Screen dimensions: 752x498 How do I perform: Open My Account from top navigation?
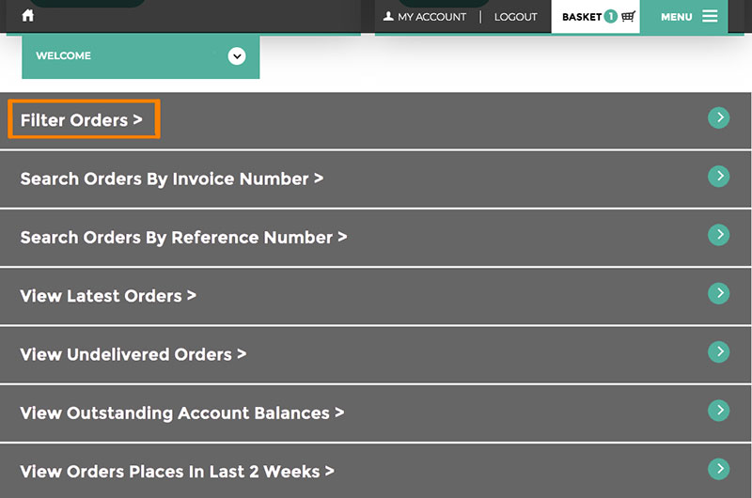tap(425, 17)
